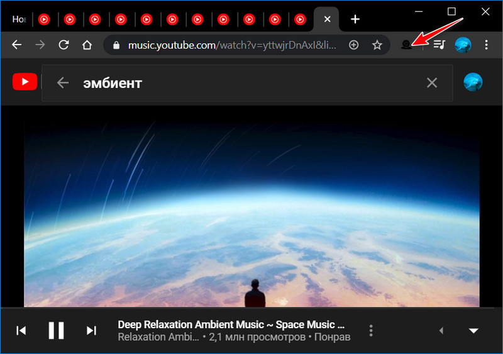The width and height of the screenshot is (503, 354).
Task: Open YouTube Music account avatar
Action: coord(473,82)
